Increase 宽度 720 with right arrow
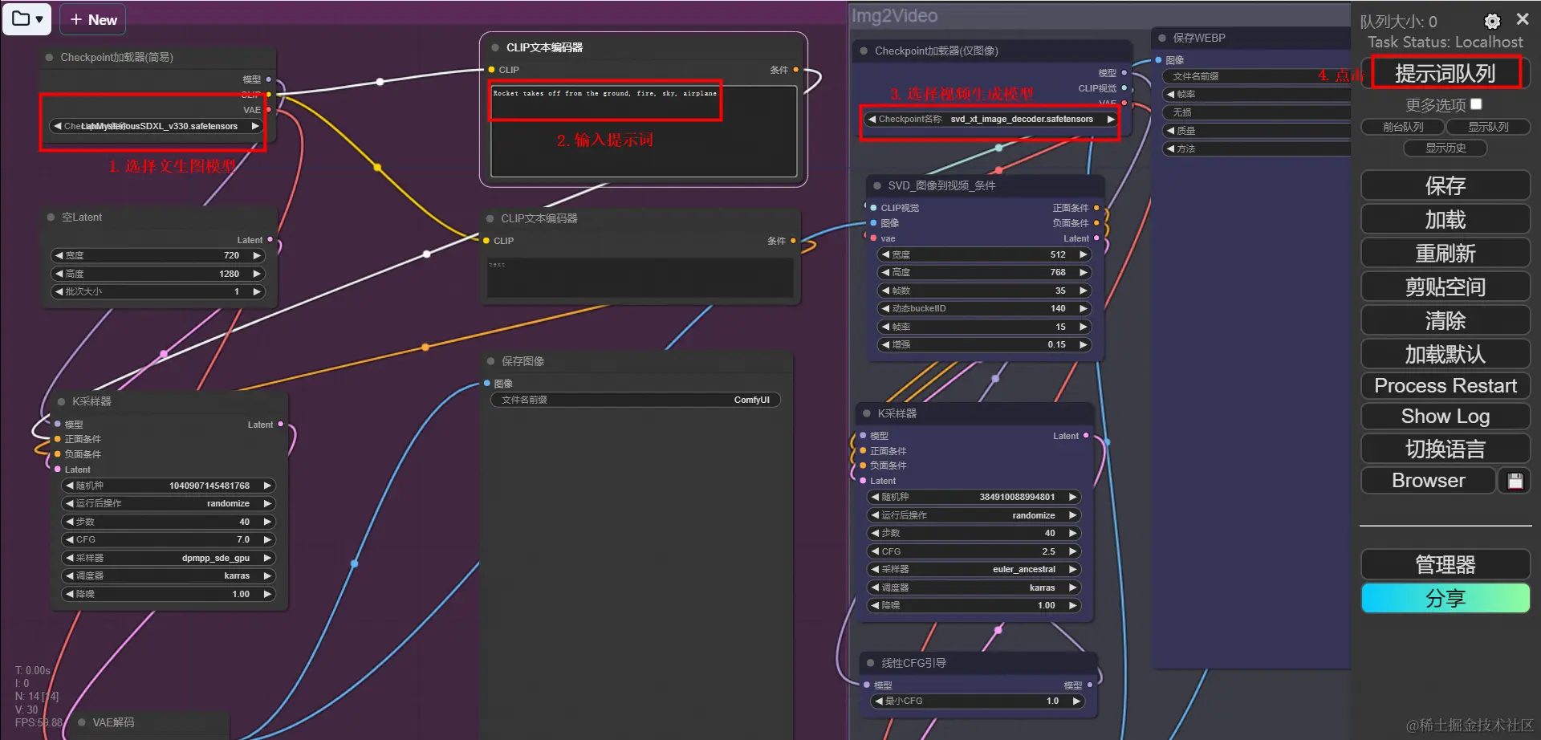 pos(257,255)
